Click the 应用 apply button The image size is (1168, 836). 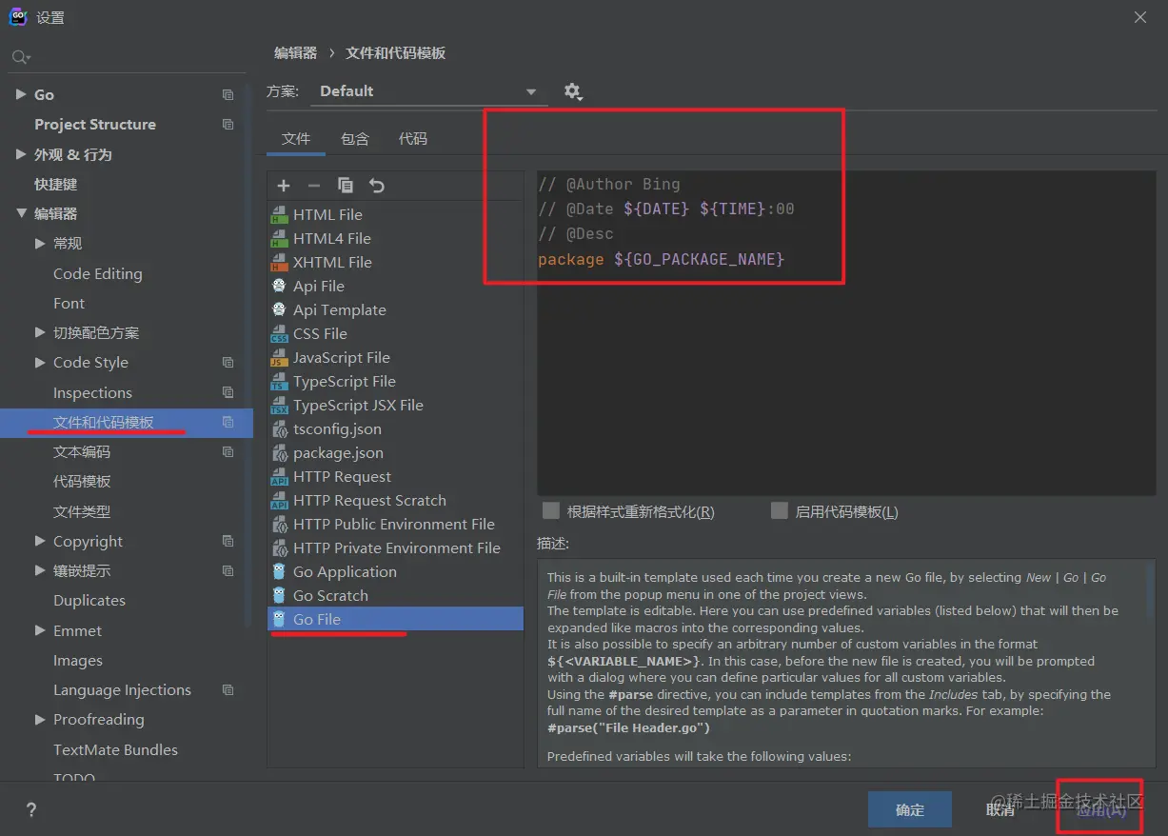[1100, 809]
